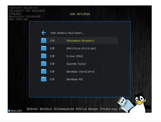Click the AntiVirus-Utilities folder icon
Image resolution: width=161 pixels, height=122 pixels.
[44, 48]
